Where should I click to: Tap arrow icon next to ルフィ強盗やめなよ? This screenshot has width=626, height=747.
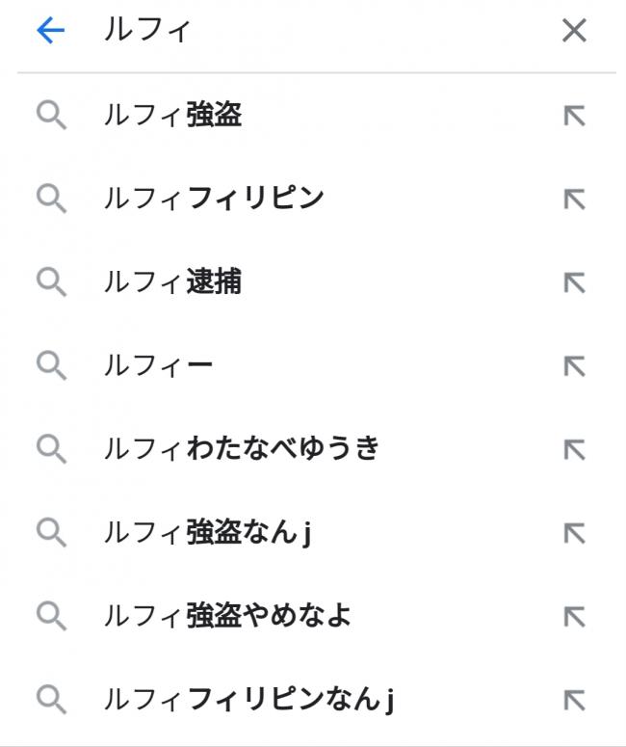pyautogui.click(x=575, y=617)
